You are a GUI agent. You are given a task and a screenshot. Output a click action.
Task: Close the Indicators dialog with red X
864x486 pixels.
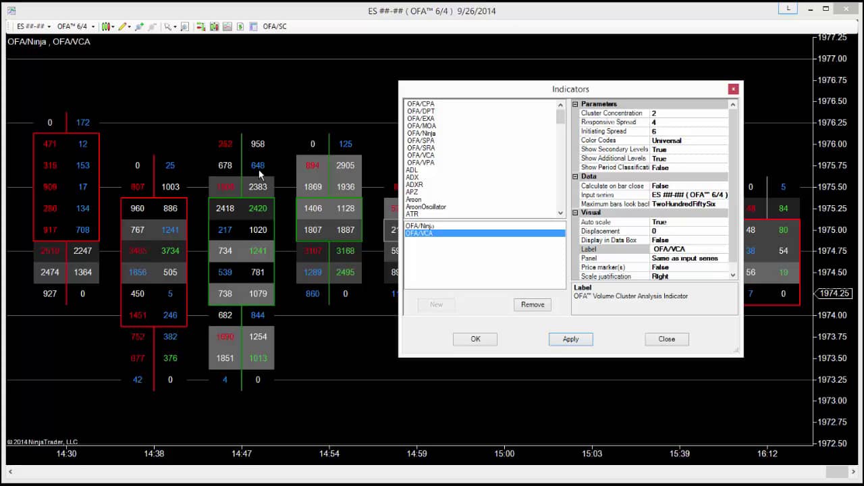coord(733,89)
